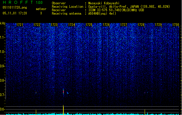Select the meteor count value 3
182x115 pixels.
point(41,13)
